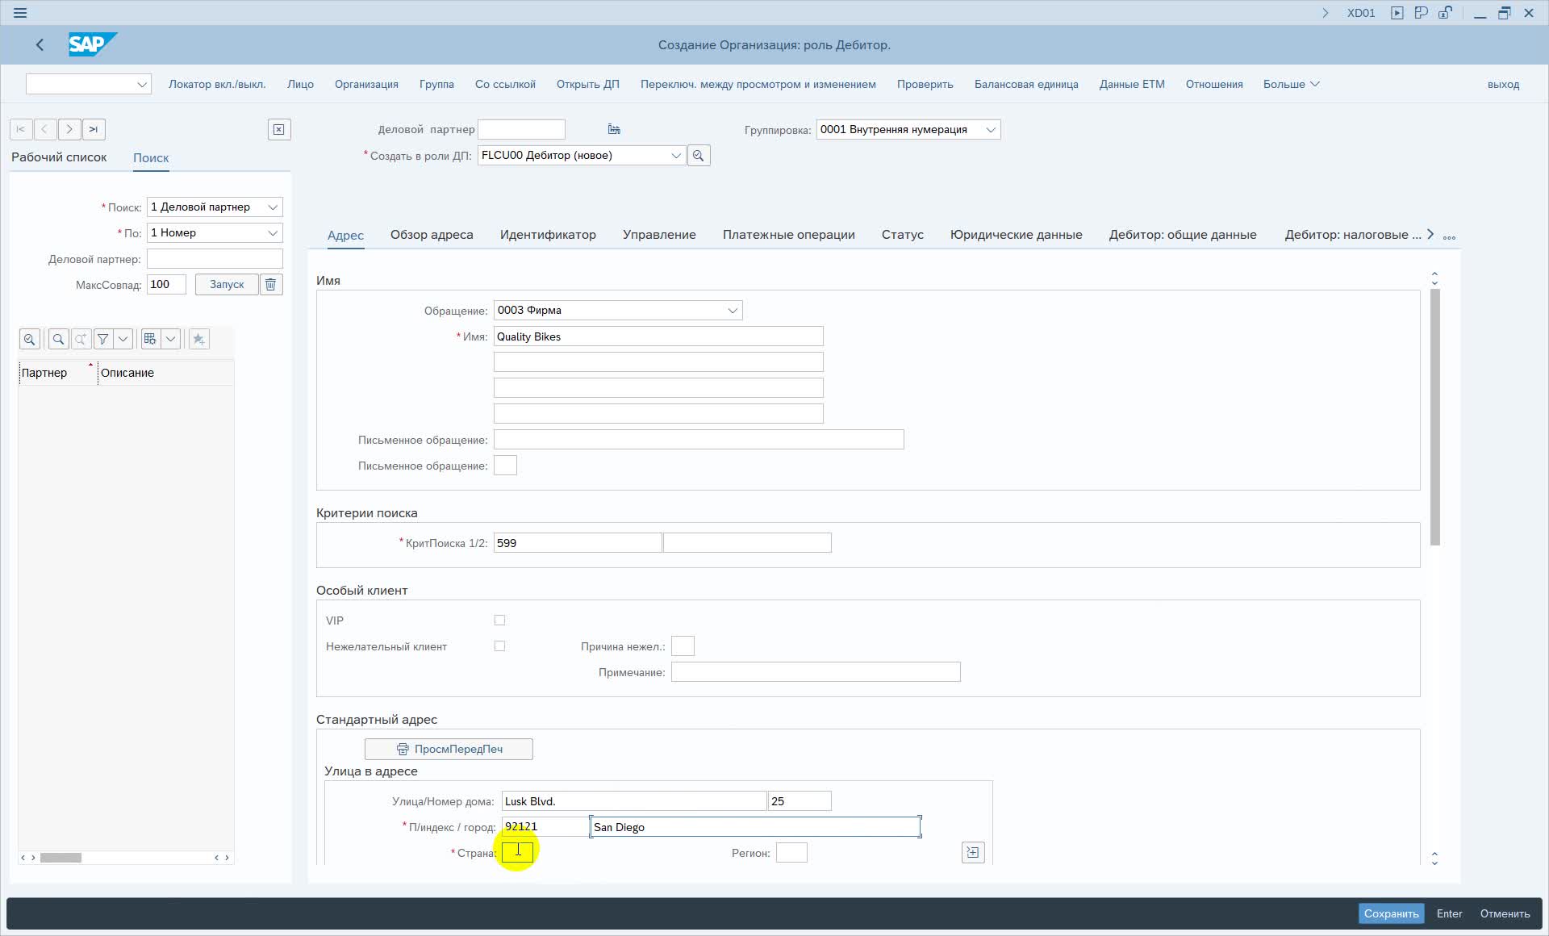Open the Дебитор: общие данные tab
Screen dimensions: 1549x936
[1182, 235]
